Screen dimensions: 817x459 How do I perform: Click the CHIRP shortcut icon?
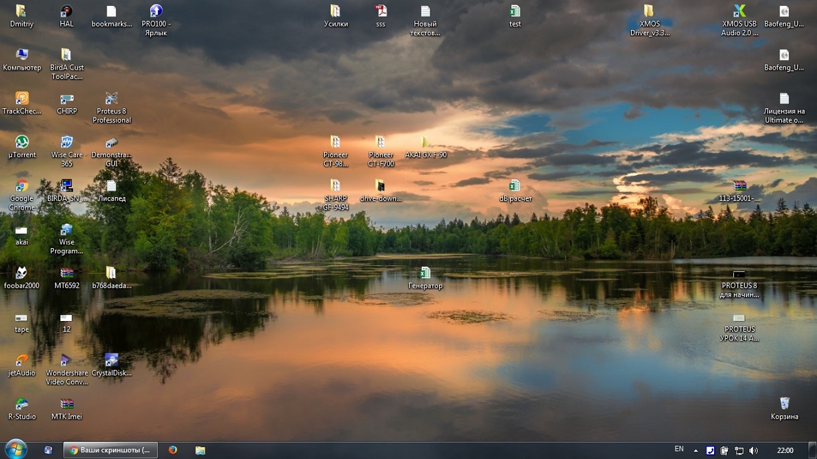66,99
